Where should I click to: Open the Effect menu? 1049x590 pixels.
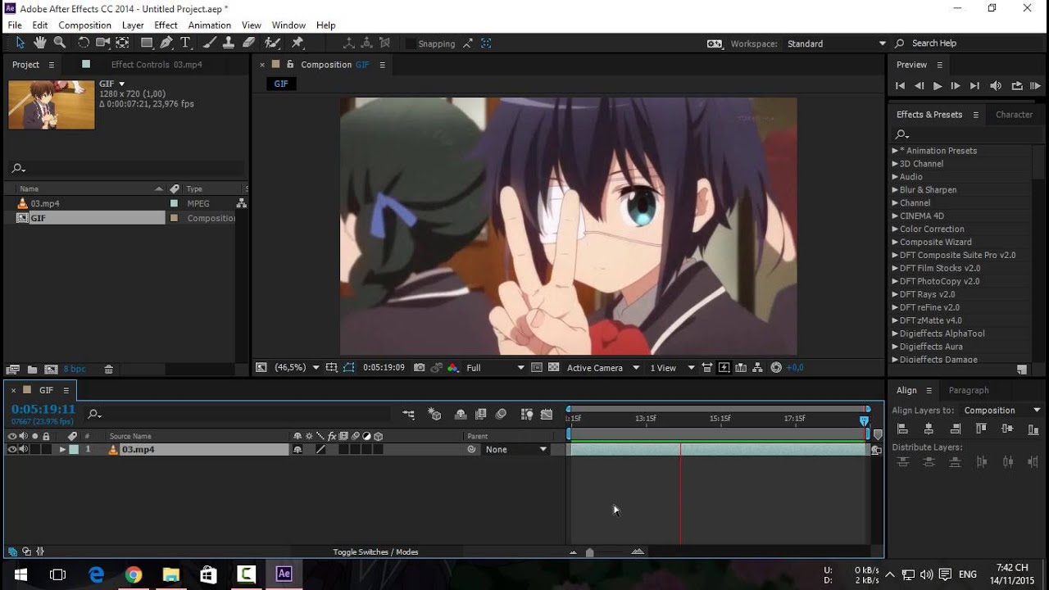166,25
